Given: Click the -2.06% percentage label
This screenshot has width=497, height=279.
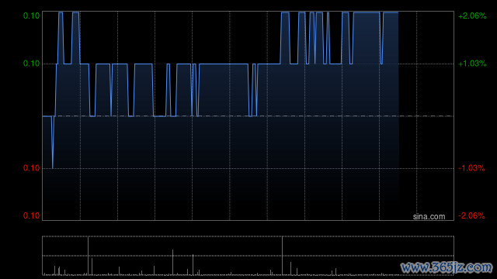Looking at the screenshot, I should click(471, 215).
